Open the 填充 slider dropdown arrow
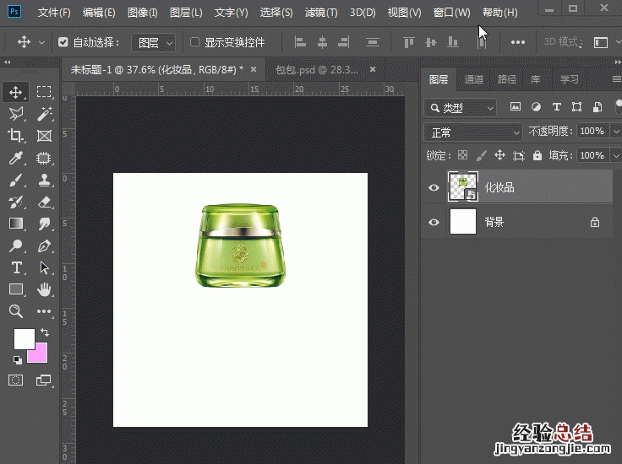Viewport: 622px width, 464px height. coord(615,155)
